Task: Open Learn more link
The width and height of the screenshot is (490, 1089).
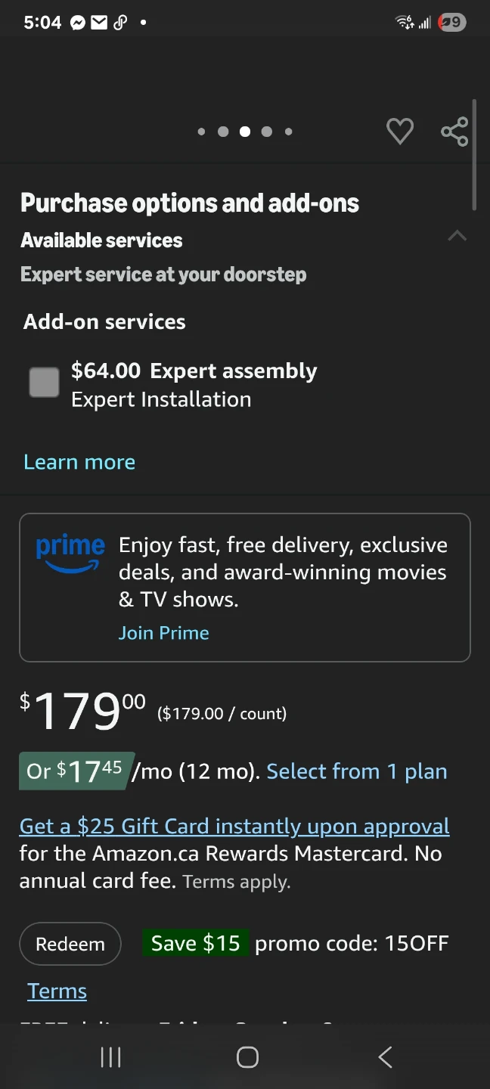Action: pos(79,462)
